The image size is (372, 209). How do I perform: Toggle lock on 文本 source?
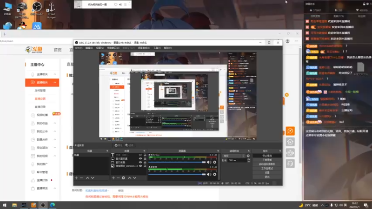tap(145, 155)
